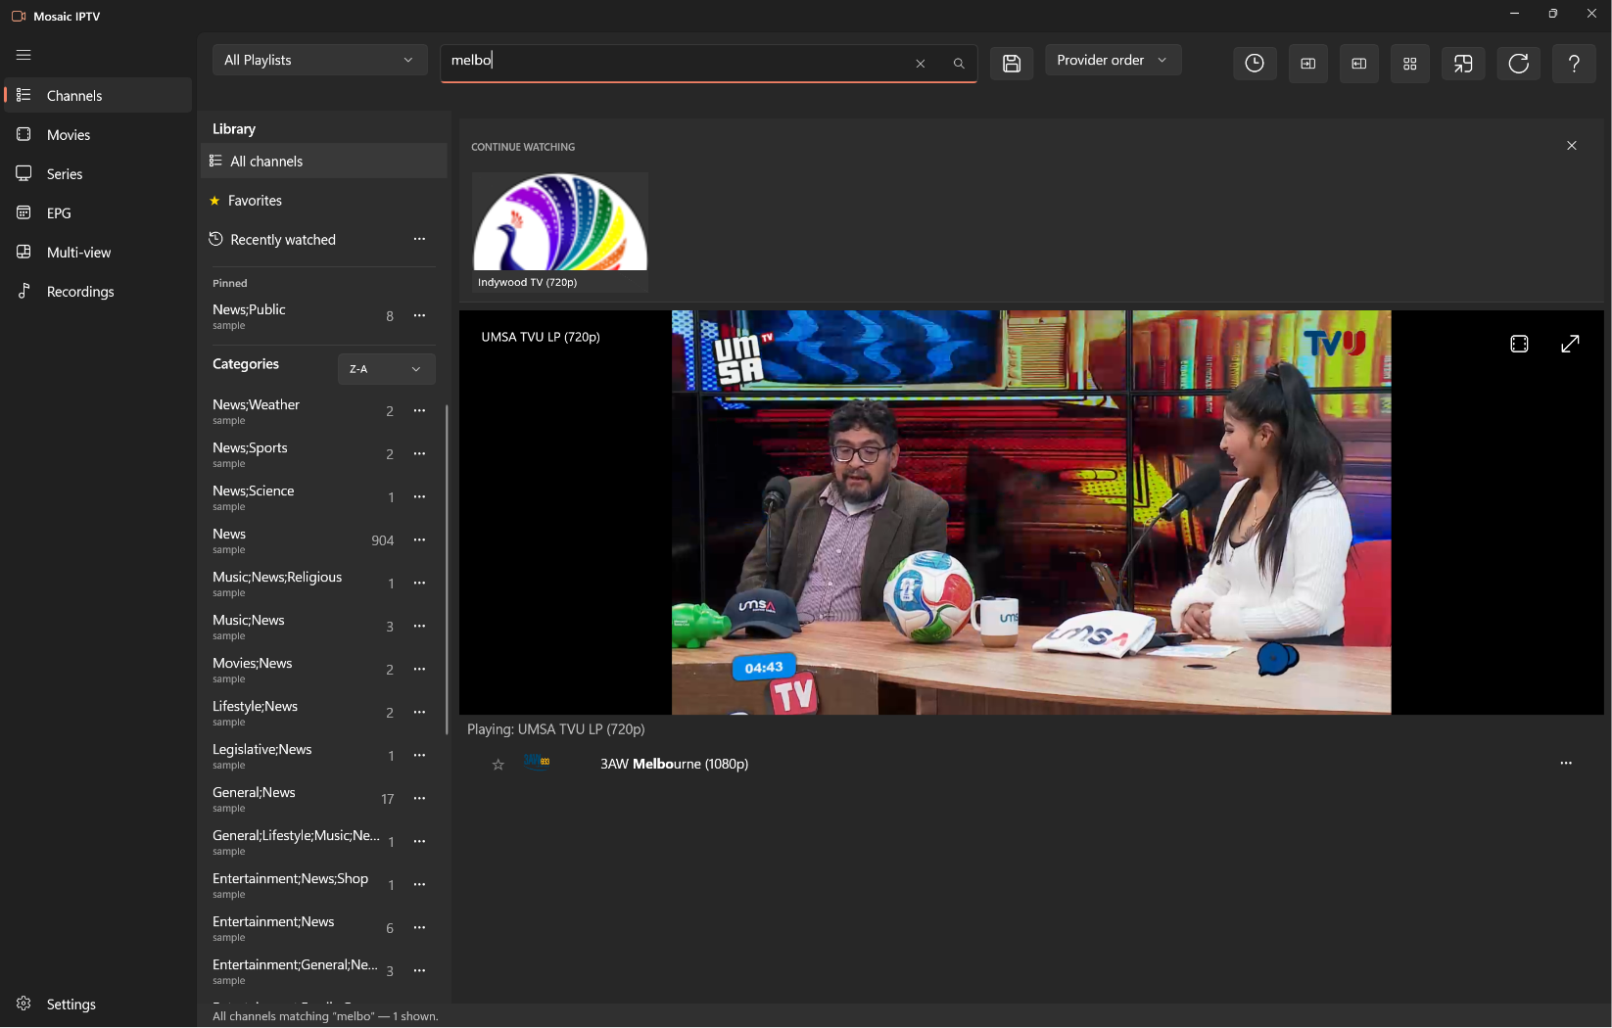Refresh playlists with the reload icon

pyautogui.click(x=1519, y=64)
